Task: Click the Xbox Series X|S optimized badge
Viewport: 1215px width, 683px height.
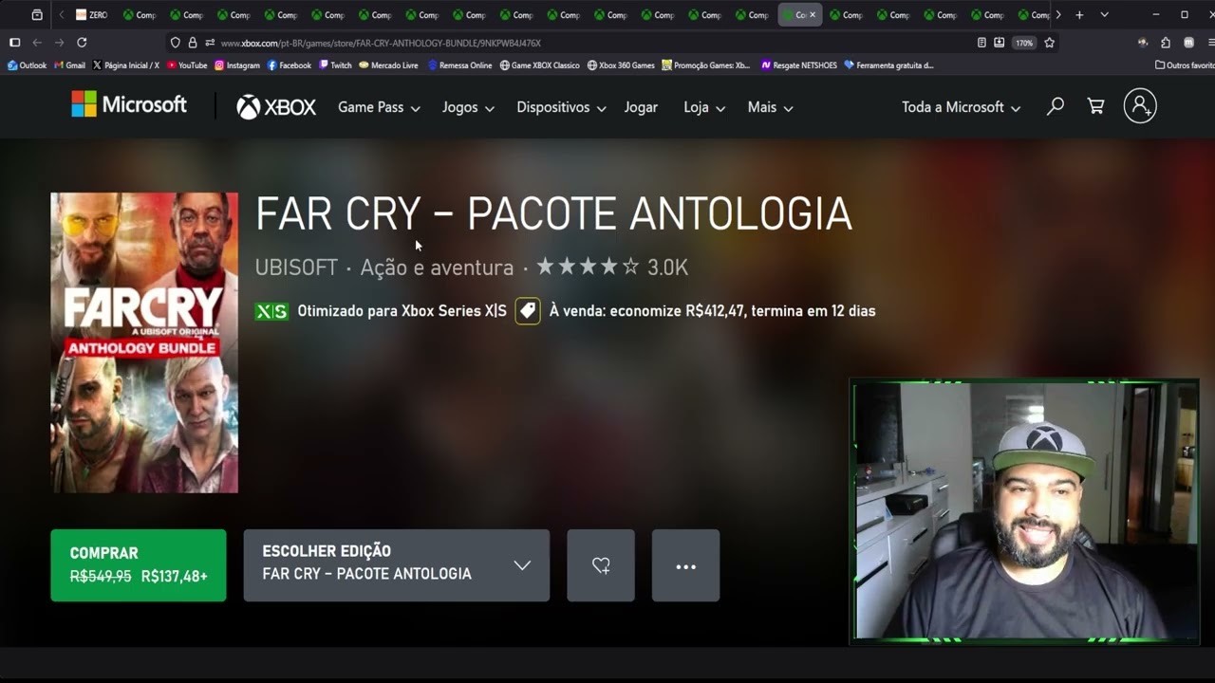Action: (x=271, y=311)
